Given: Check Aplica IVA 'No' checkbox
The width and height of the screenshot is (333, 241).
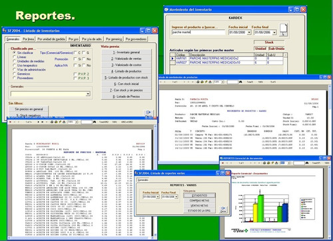Looking at the screenshot, I should pyautogui.click(x=84, y=65).
